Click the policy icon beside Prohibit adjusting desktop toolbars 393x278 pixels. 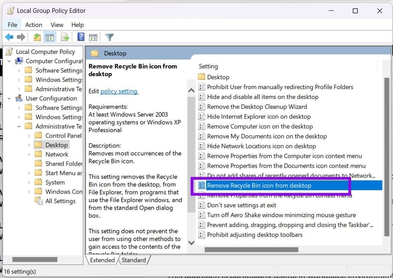(x=201, y=234)
